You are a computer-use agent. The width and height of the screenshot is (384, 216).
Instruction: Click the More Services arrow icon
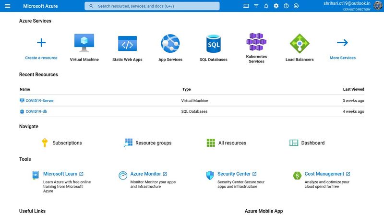pos(342,43)
